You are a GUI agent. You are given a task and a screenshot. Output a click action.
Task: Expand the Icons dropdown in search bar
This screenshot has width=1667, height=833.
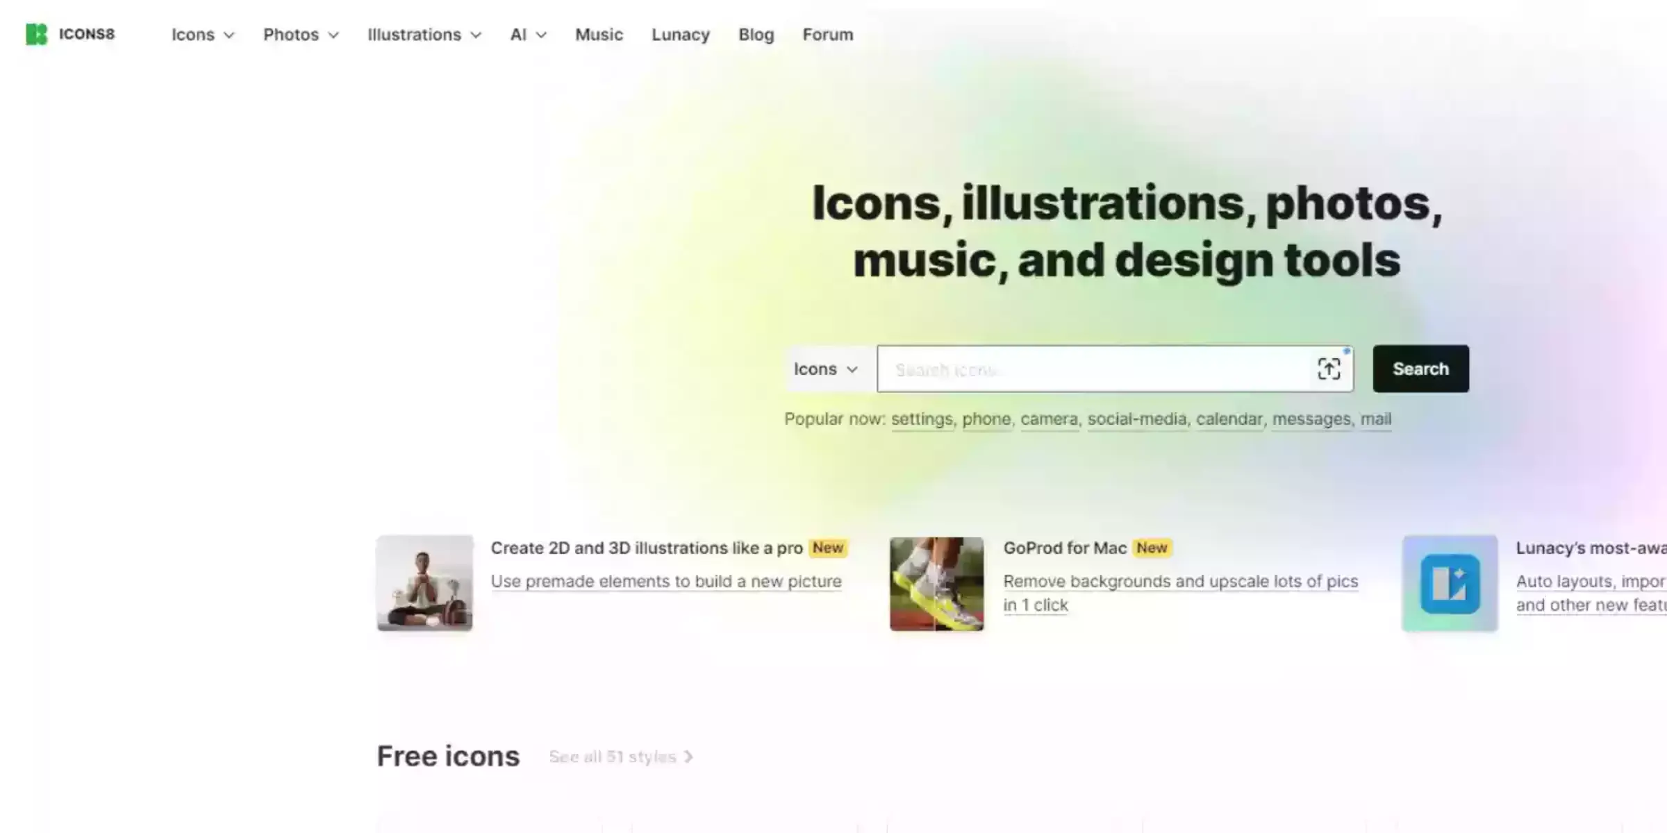click(x=827, y=369)
